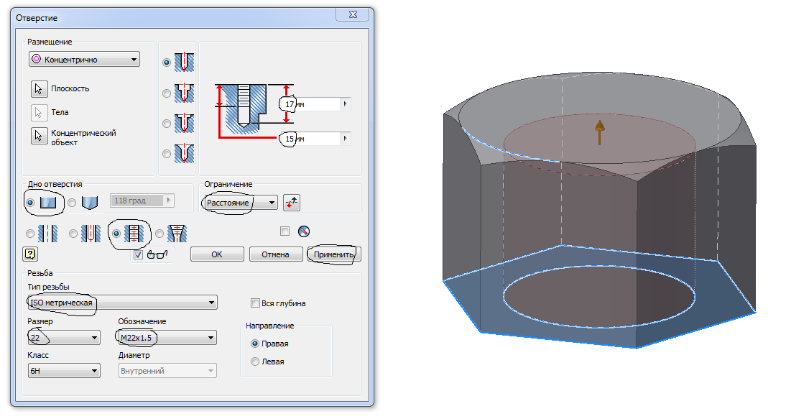Choose the counterbore hole type radio

point(167,93)
